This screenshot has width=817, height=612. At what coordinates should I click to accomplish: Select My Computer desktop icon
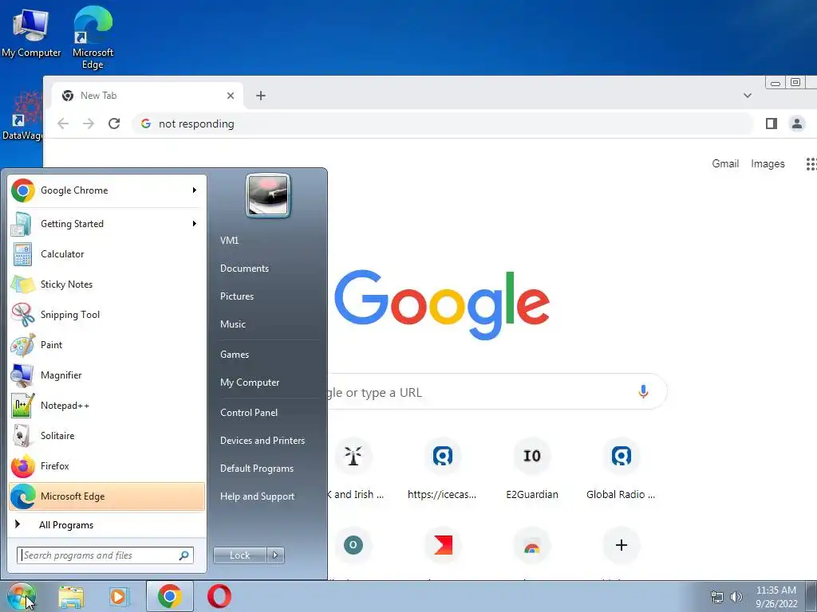pos(31,33)
